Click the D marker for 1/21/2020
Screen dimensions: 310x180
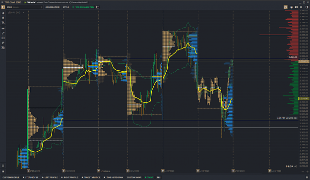tap(127, 171)
